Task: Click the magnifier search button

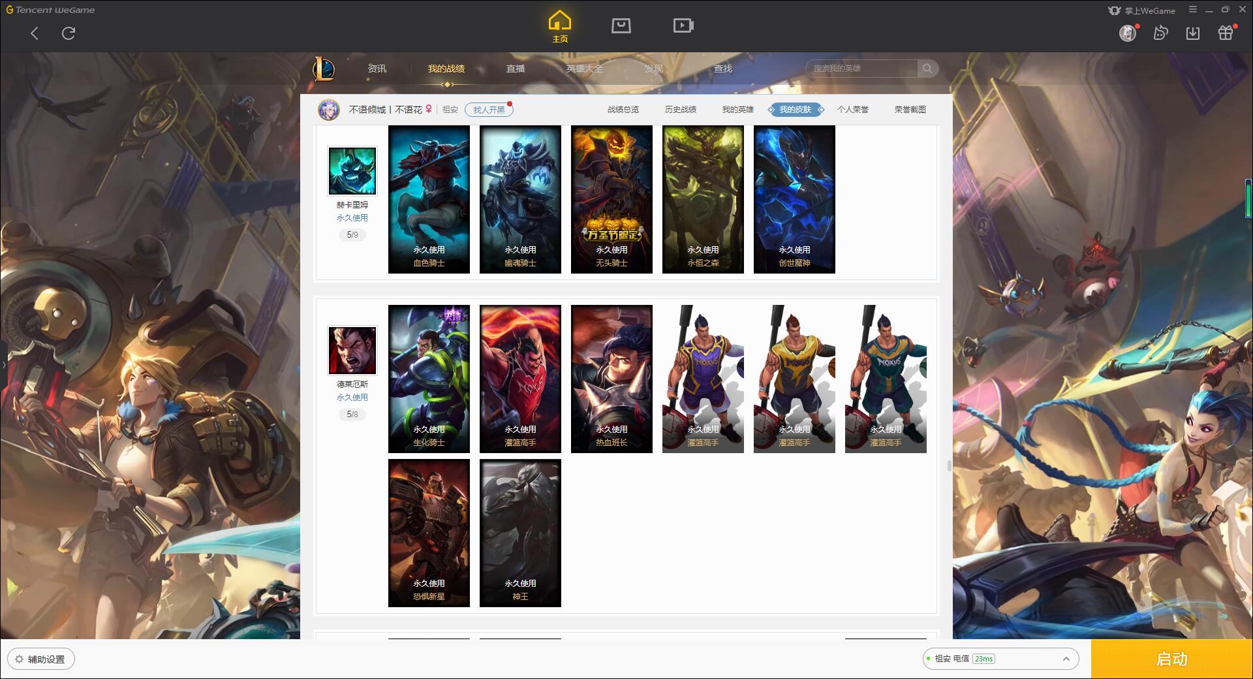Action: [x=927, y=69]
